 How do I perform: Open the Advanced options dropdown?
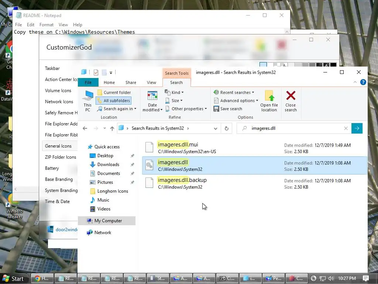(236, 101)
